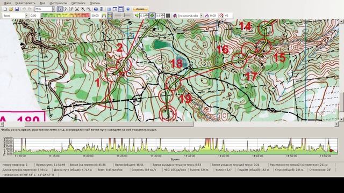344x193 pixels.
Task: Create a new document
Action: [x=5, y=9]
